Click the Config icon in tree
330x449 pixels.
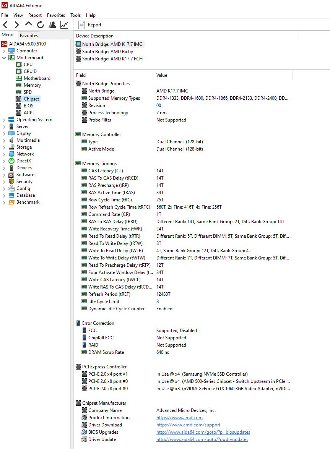[x=11, y=188]
